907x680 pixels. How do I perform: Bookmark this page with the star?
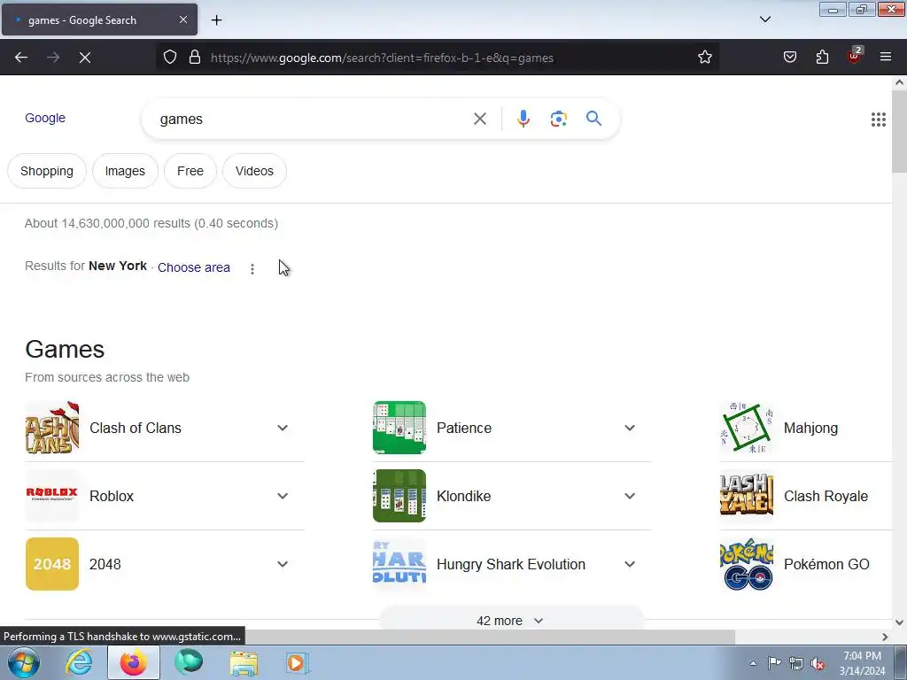tap(704, 58)
